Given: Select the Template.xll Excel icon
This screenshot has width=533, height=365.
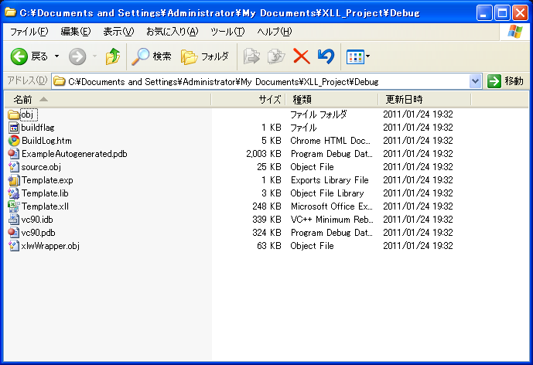Looking at the screenshot, I should coord(14,206).
